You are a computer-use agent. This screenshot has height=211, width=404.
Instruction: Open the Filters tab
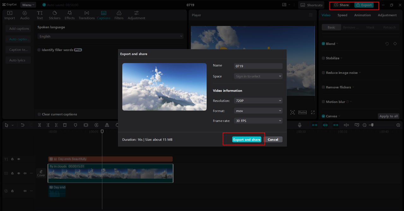[x=119, y=15]
